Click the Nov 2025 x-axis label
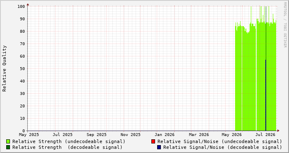This screenshot has width=289, height=153. tap(131, 135)
